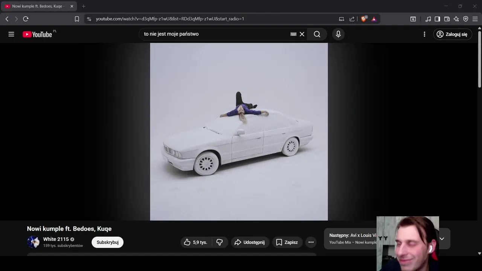Reload the page
Image resolution: width=482 pixels, height=271 pixels.
pyautogui.click(x=26, y=19)
